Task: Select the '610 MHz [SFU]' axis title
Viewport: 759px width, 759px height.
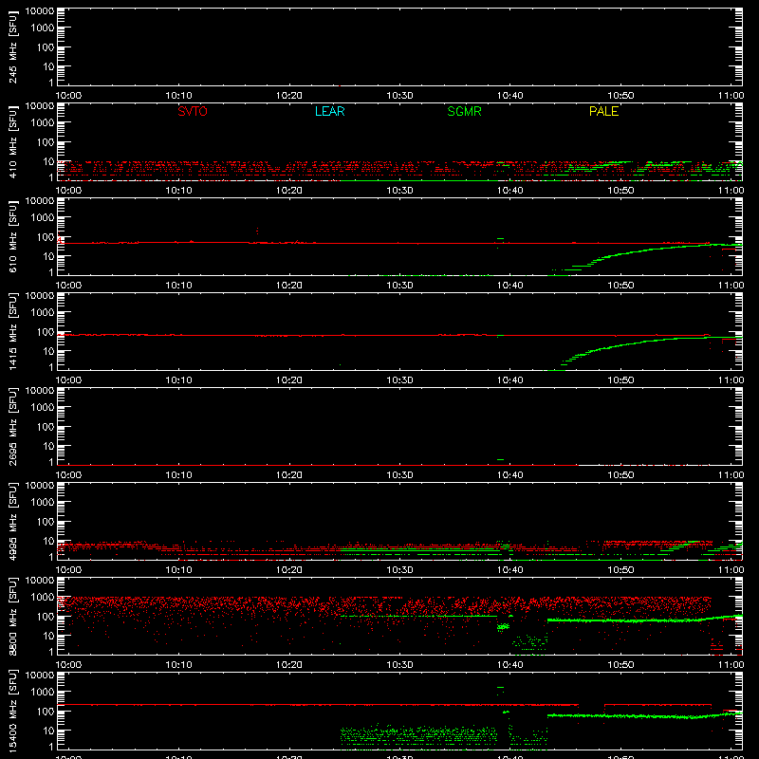Action: pos(12,237)
